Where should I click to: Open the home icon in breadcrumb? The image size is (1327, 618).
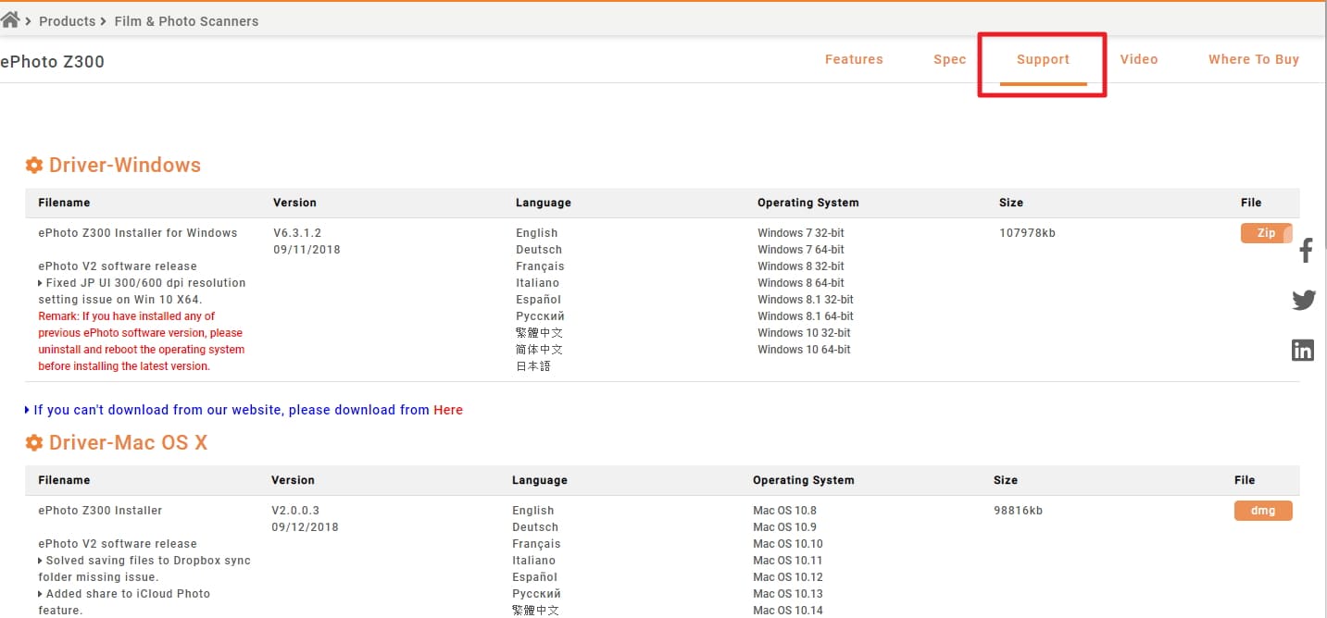10,19
